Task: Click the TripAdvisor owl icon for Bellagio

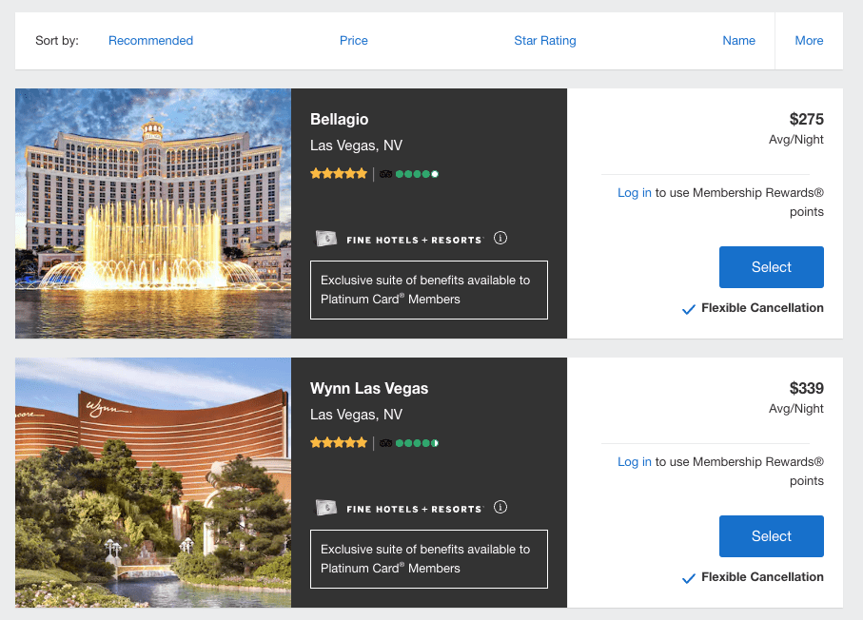Action: click(384, 173)
